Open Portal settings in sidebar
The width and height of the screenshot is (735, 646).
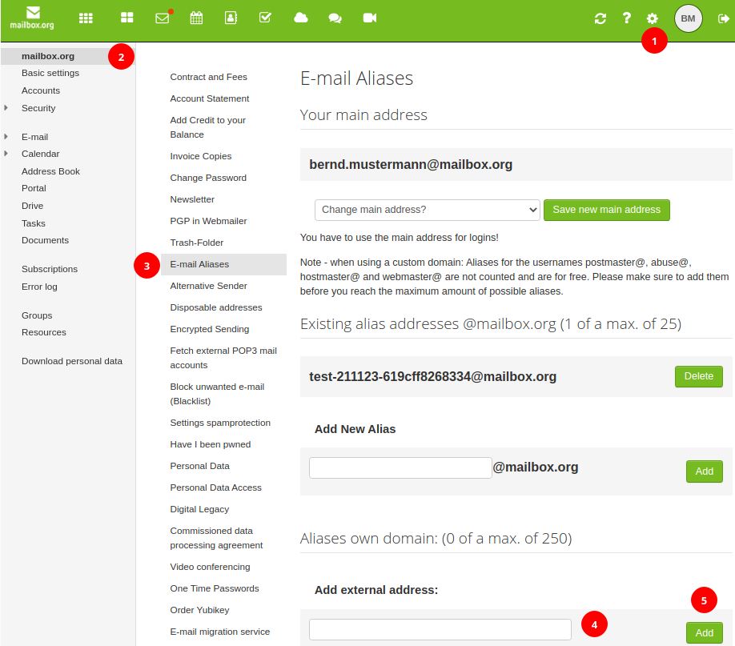(34, 188)
